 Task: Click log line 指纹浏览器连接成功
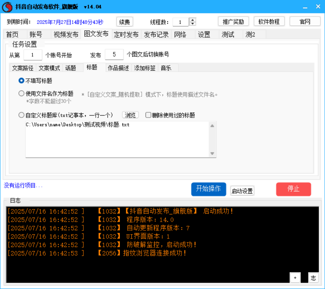(x=155, y=253)
